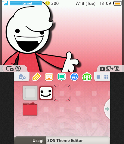Screen dimensions: 124x144
Task: Click the Internet connection status label
Action: [x=26, y=3]
